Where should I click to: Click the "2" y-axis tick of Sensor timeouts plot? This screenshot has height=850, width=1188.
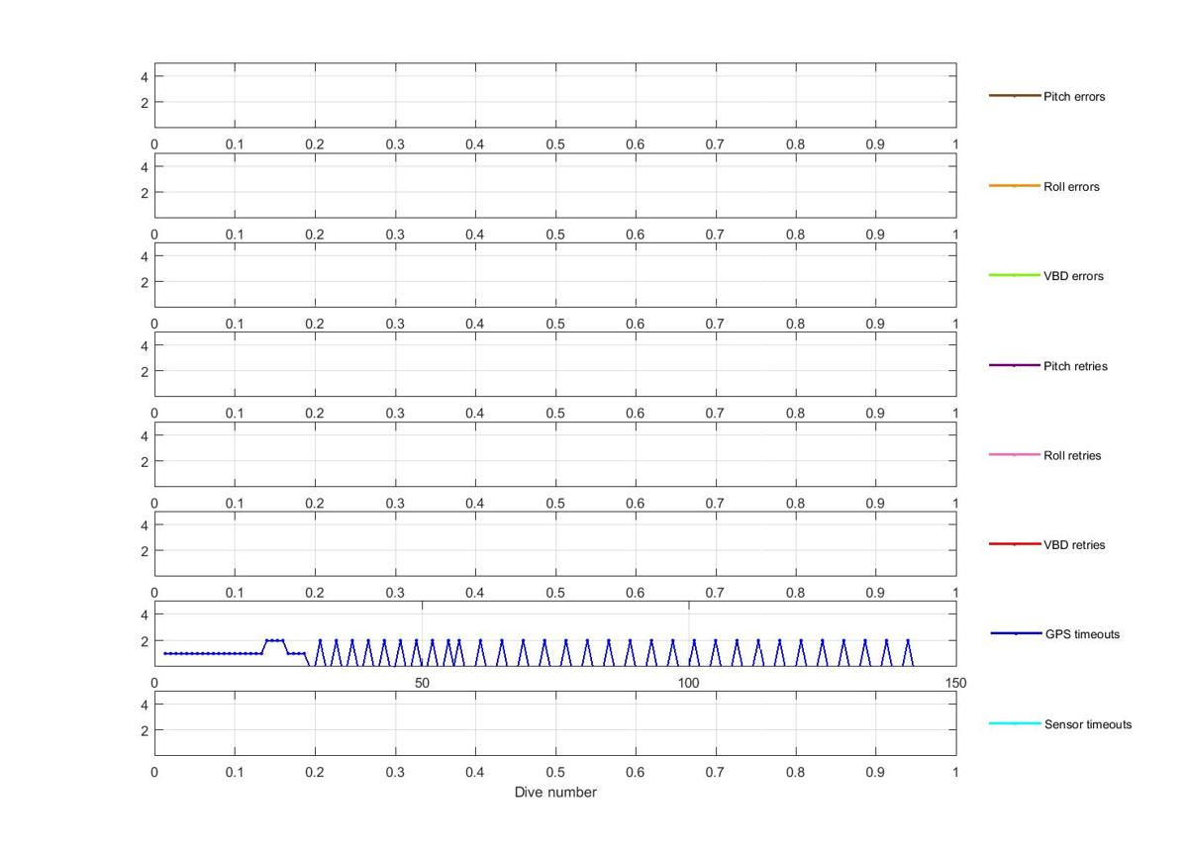pos(145,730)
